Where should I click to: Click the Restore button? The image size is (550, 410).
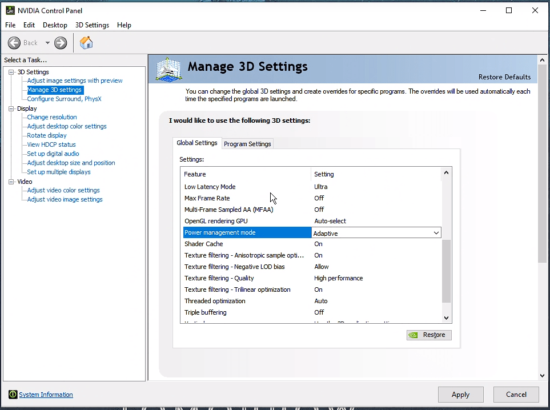tap(429, 335)
